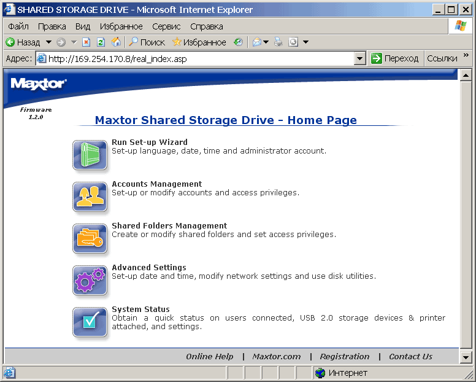Screen dimensions: 476x382
Task: Click the page icon in the address bar
Action: (41, 58)
